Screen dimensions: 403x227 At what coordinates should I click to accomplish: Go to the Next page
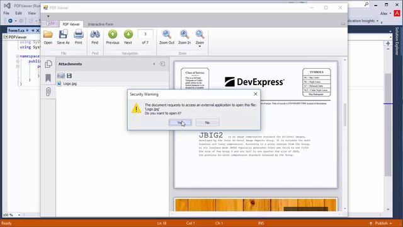(x=128, y=37)
